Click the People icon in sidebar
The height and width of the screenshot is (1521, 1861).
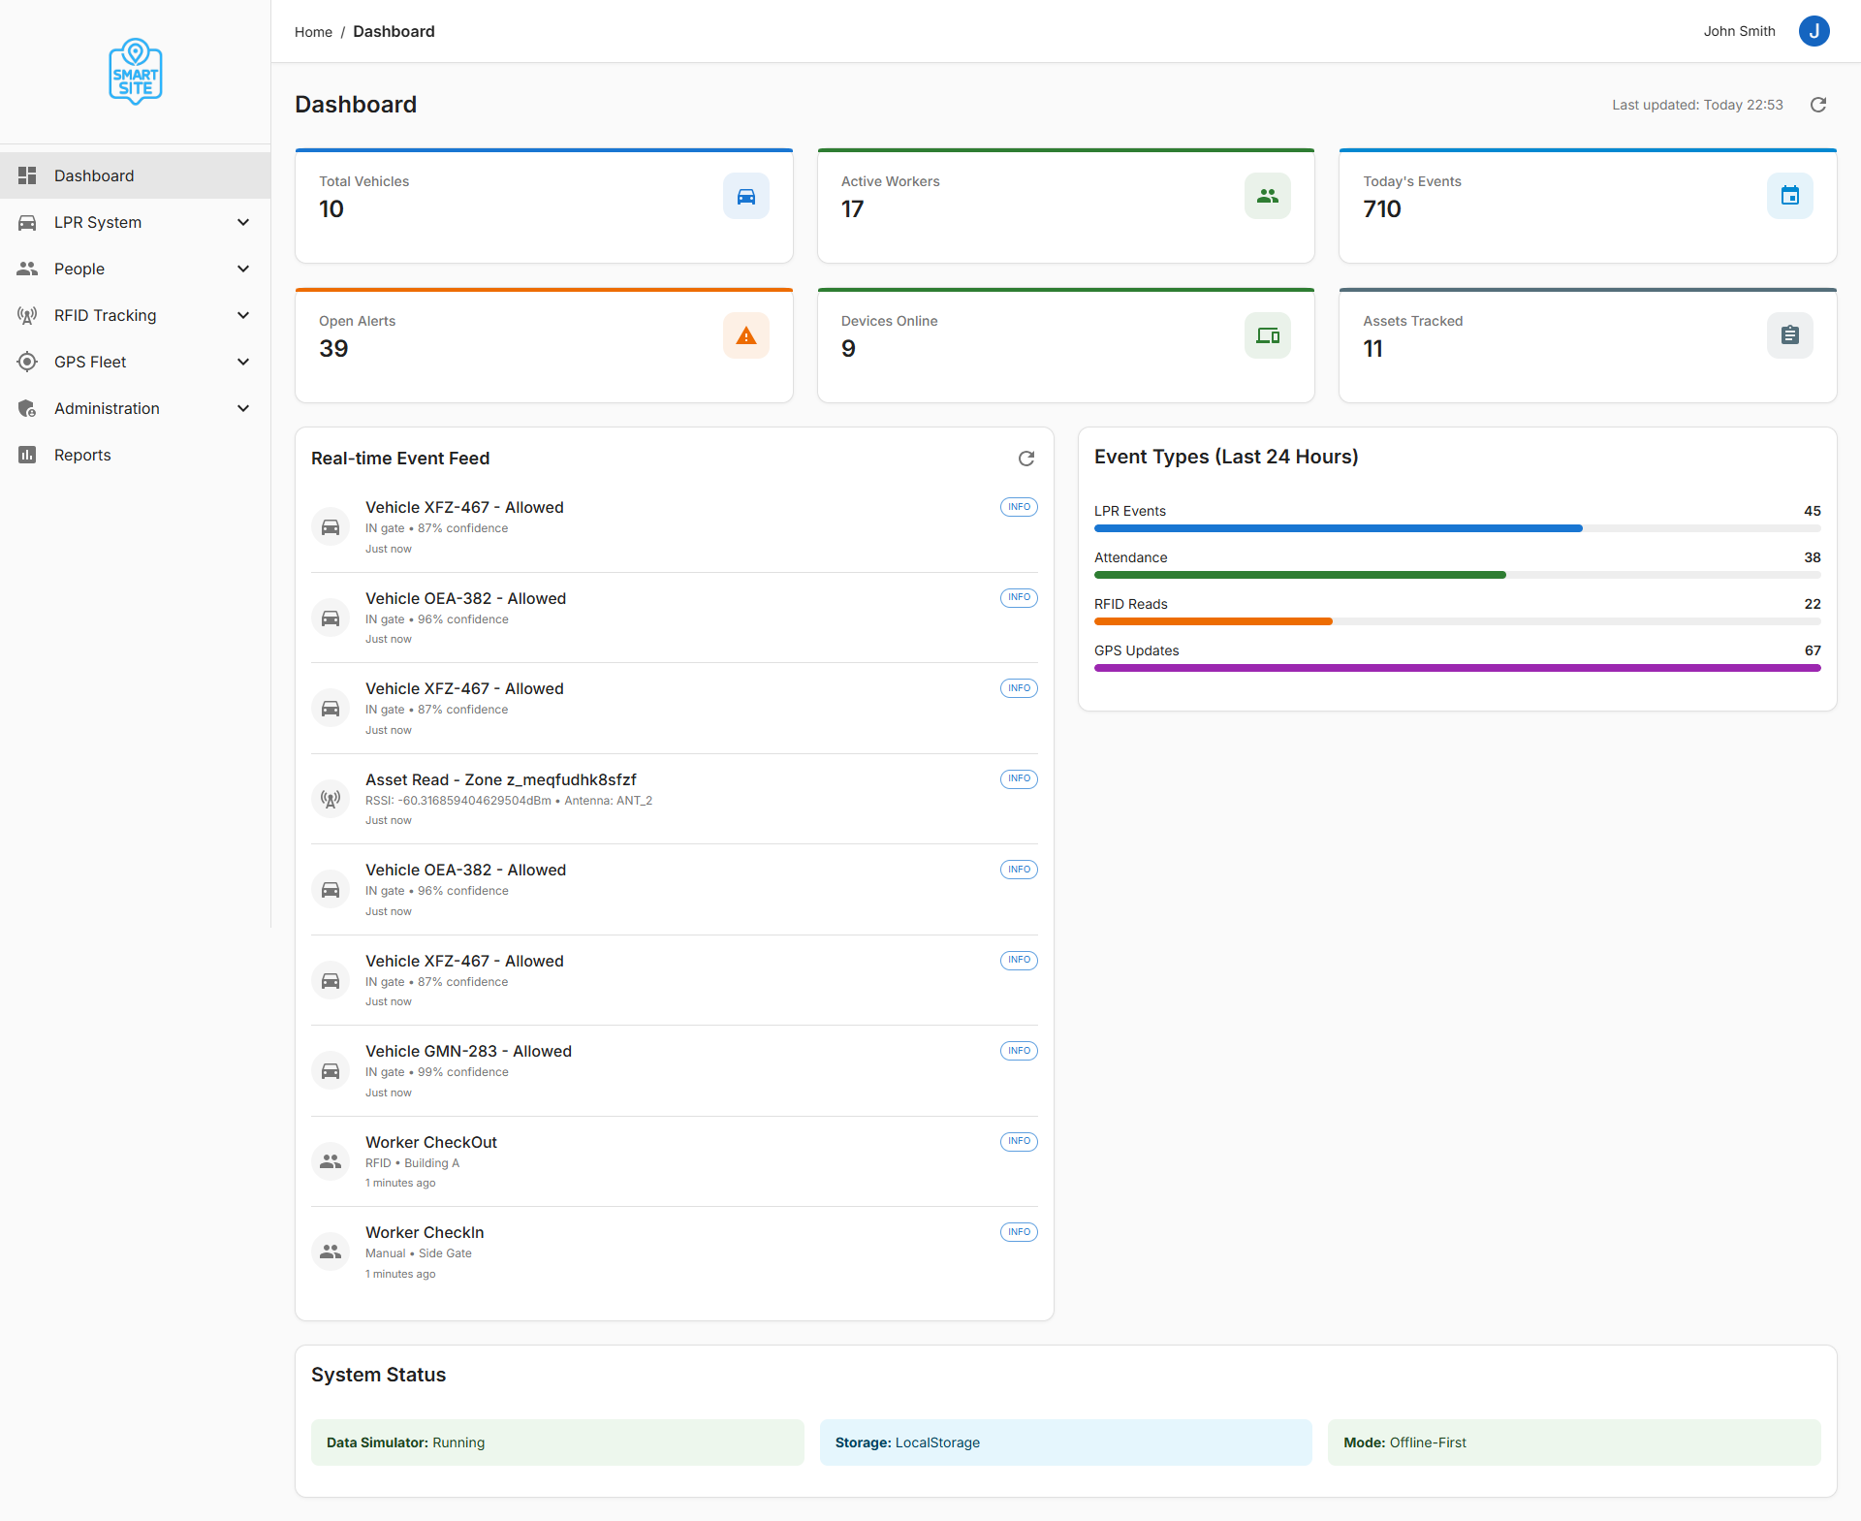(x=27, y=269)
